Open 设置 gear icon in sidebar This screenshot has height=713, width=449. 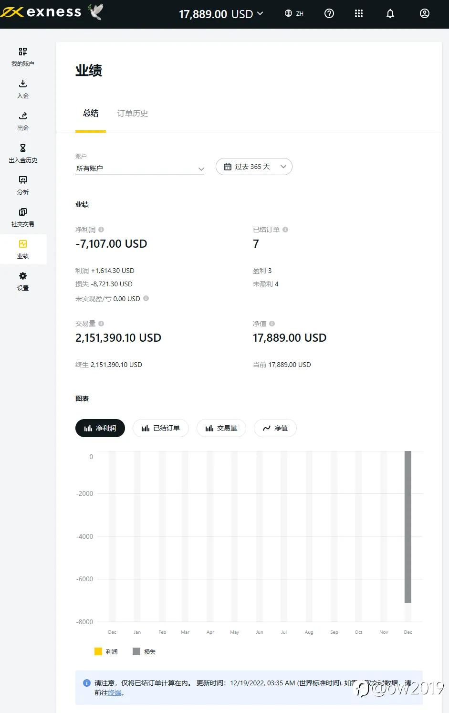23,276
